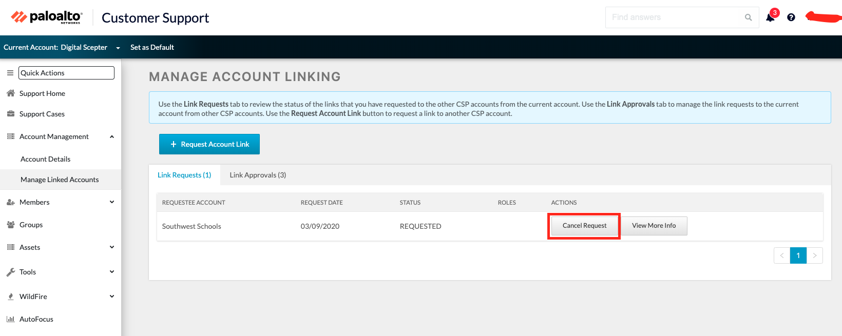
Task: Expand the WildFire sidebar section
Action: click(112, 297)
